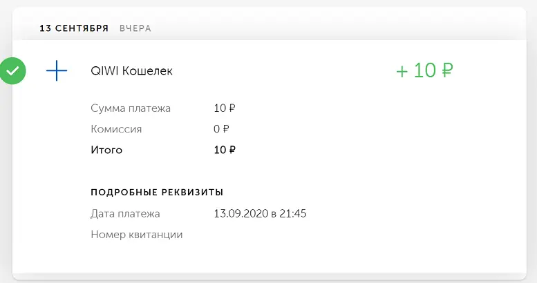
Task: Select the 13 СЕНТЯБРЯ date header
Action: [x=74, y=28]
